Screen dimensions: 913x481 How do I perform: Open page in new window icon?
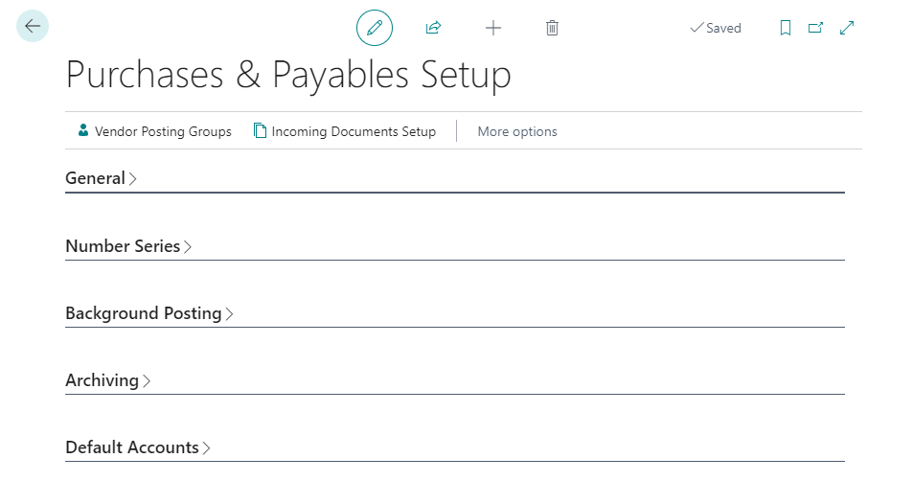(815, 28)
